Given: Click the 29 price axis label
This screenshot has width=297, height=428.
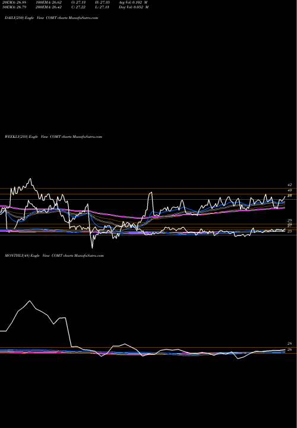Looking at the screenshot, I should coord(290,221).
